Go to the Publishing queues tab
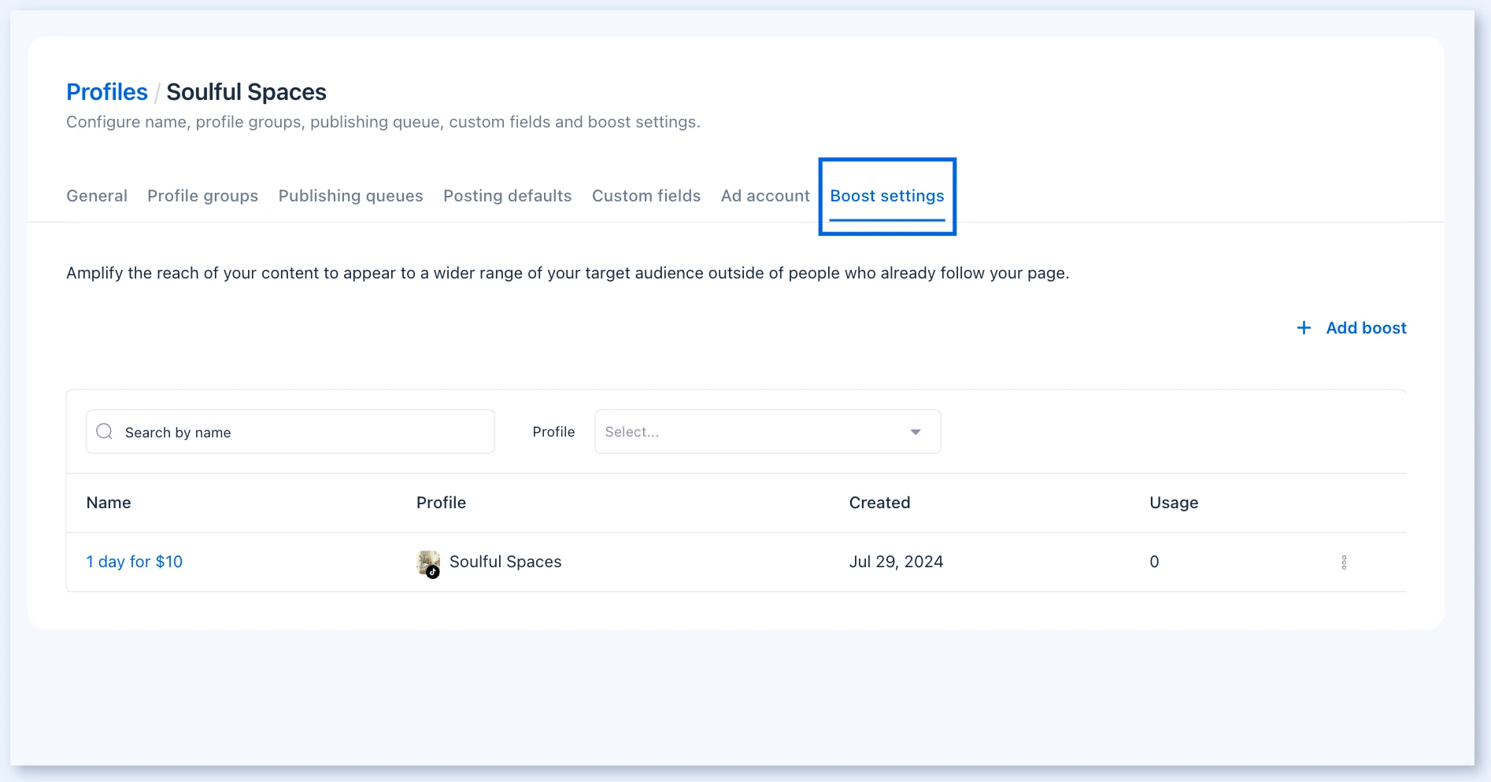Screen dimensions: 1491x782 point(350,196)
